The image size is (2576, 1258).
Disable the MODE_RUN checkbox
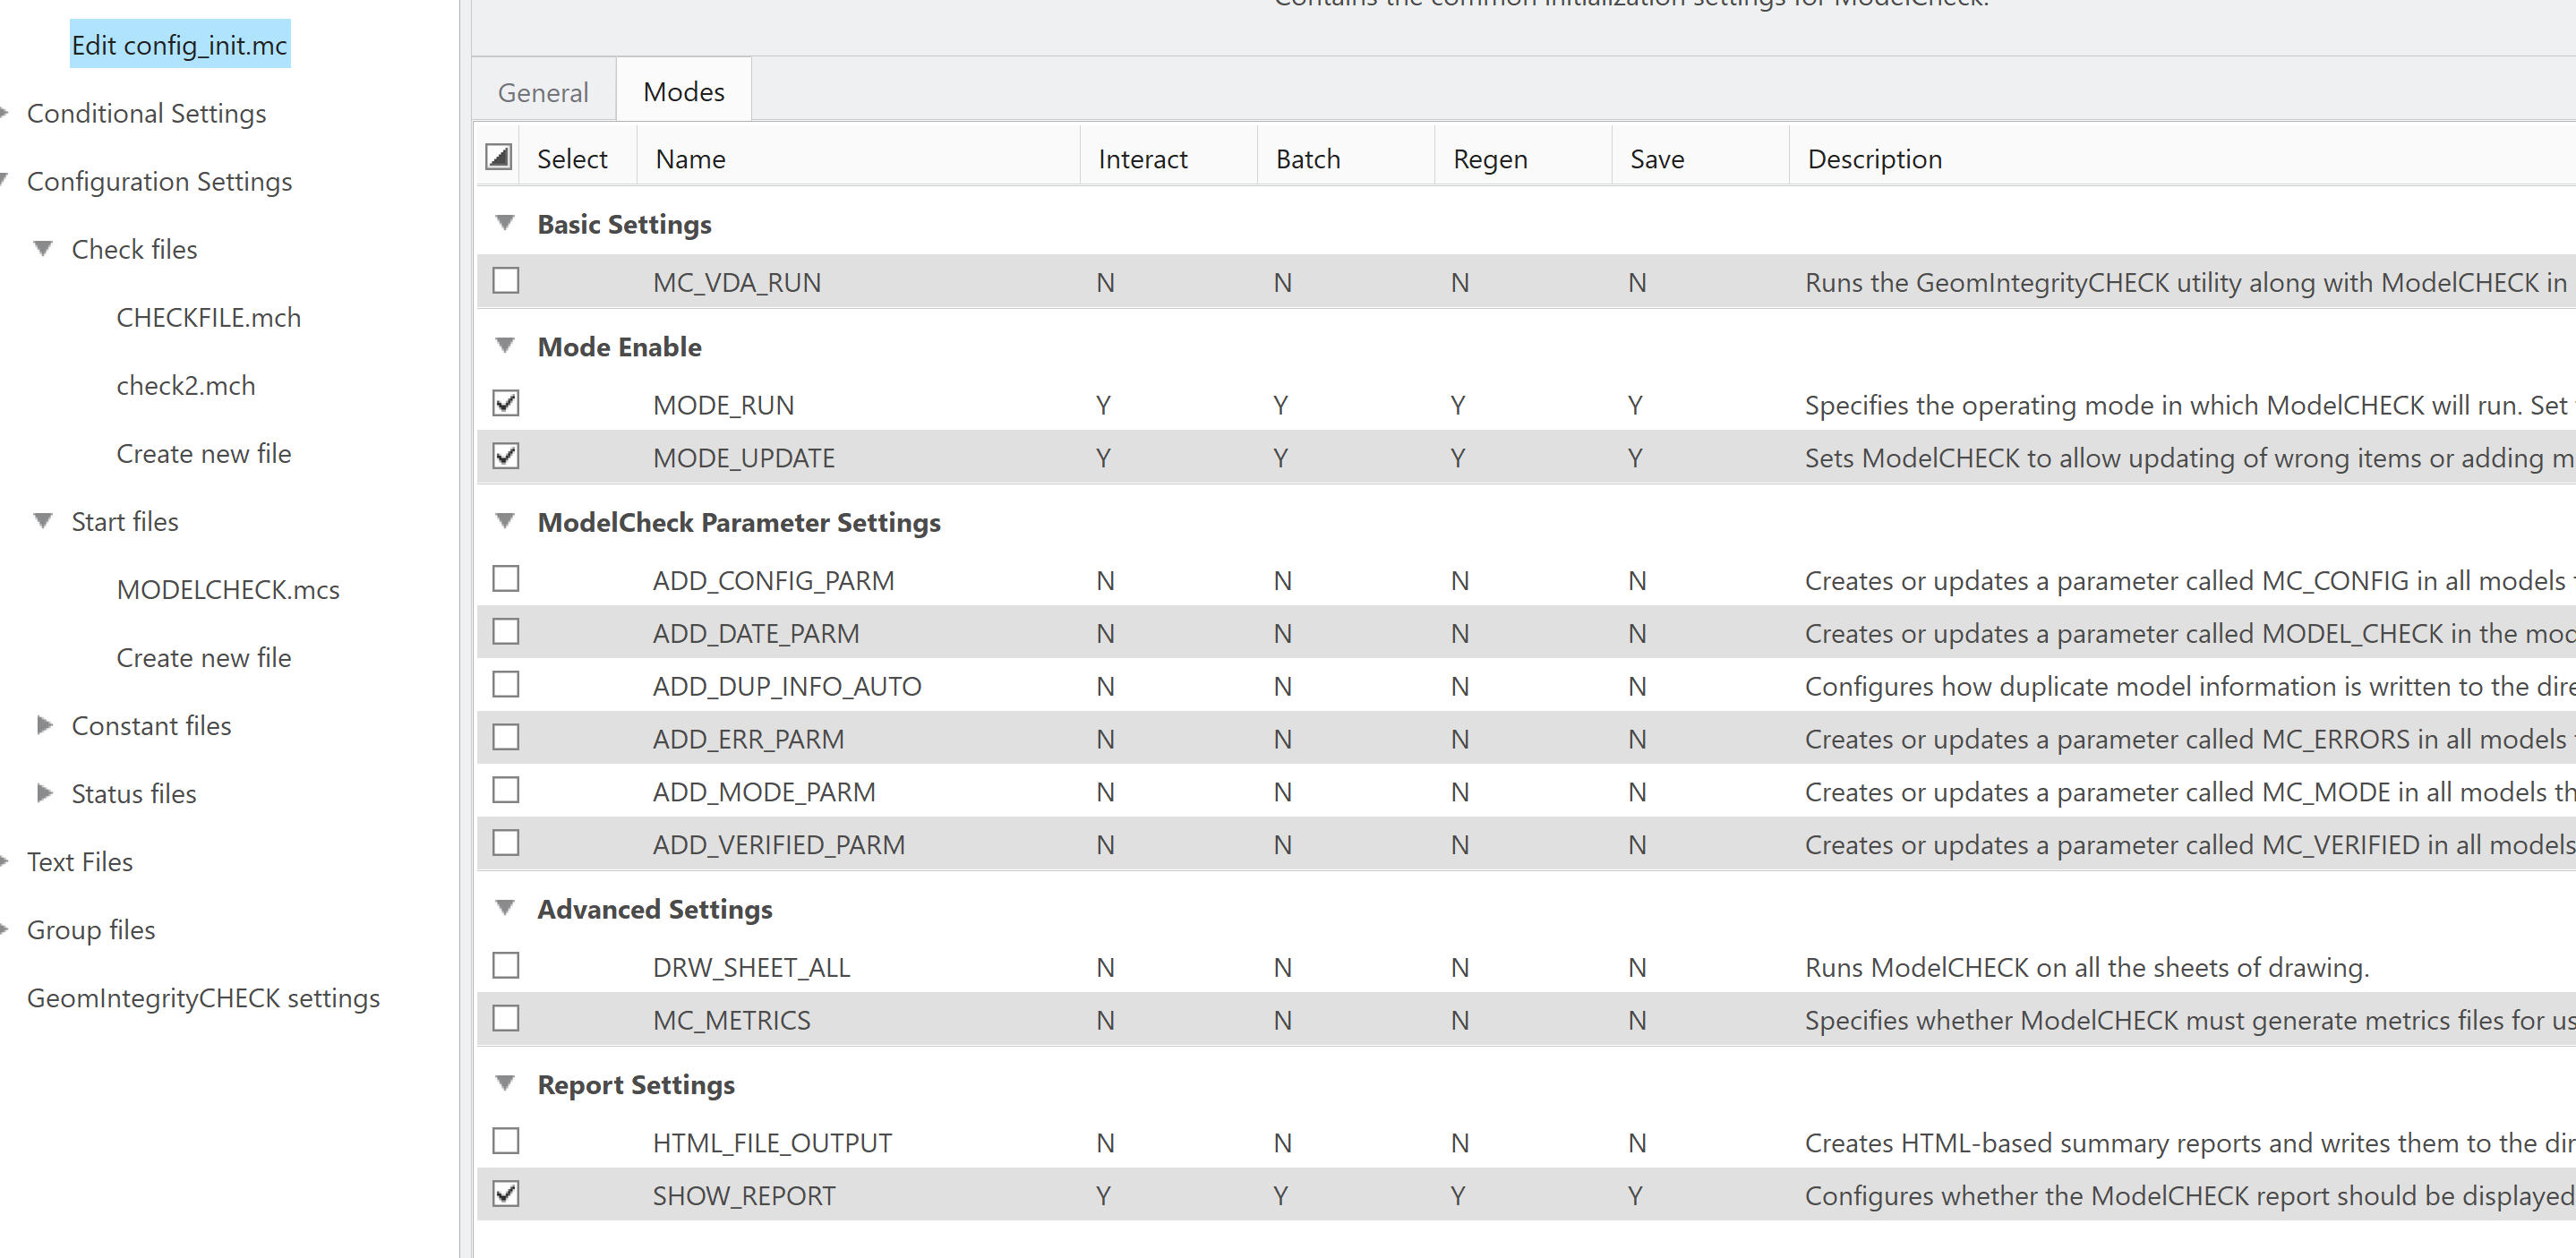pos(505,403)
